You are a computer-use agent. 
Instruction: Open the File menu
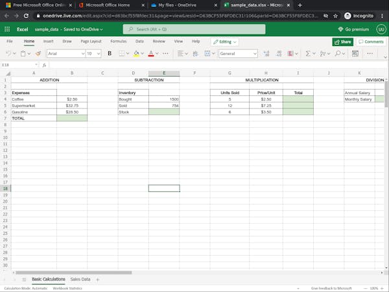pos(10,42)
